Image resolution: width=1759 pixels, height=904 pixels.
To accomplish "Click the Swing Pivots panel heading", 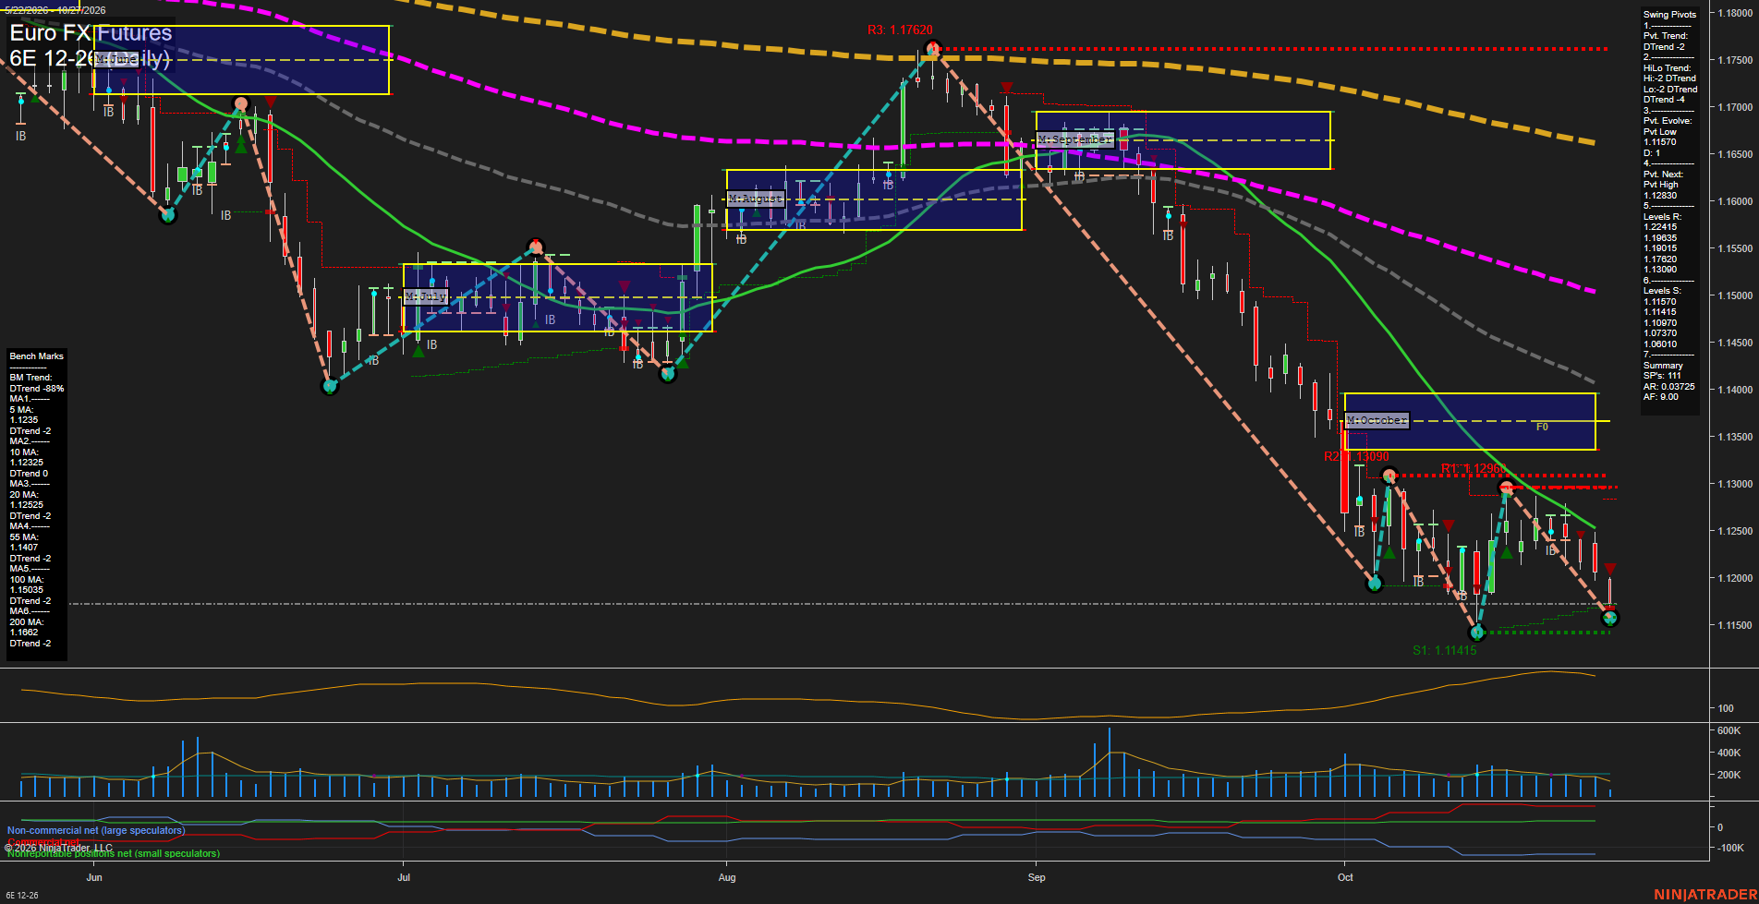I will click(x=1669, y=15).
